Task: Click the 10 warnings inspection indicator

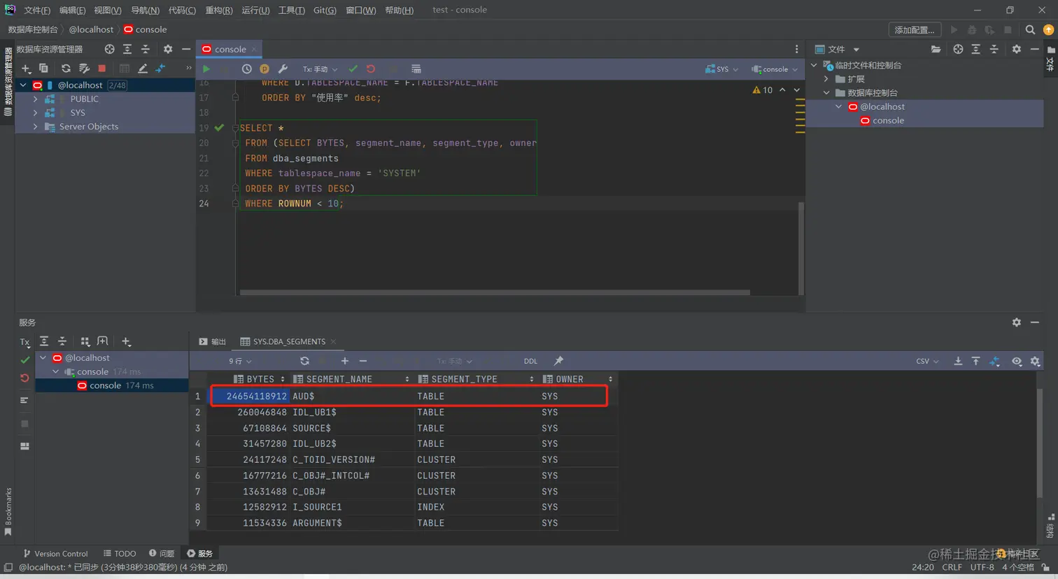Action: 763,90
